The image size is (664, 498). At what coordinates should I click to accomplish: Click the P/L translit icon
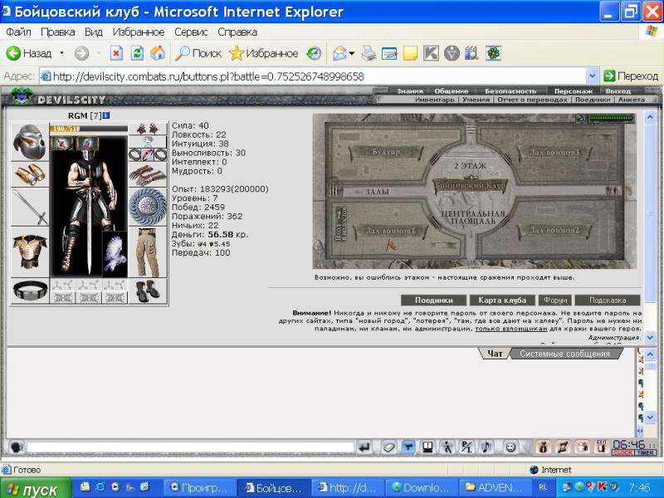[x=466, y=447]
